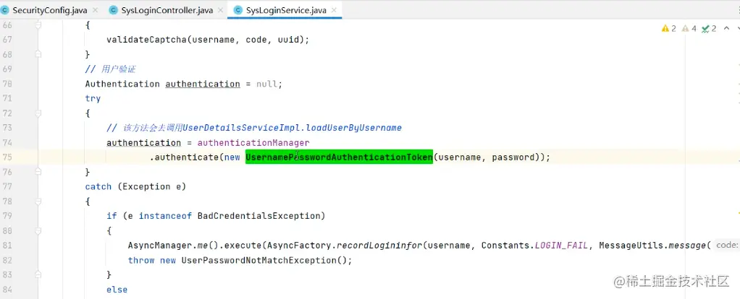Switch to the SysLoginController.java tab
The image size is (740, 299).
[x=165, y=9]
